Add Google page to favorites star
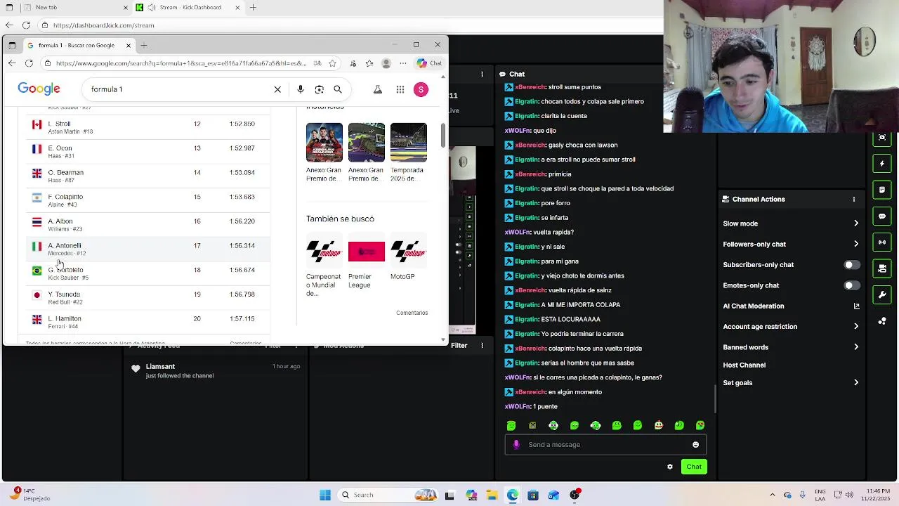This screenshot has width=899, height=506. [x=332, y=63]
